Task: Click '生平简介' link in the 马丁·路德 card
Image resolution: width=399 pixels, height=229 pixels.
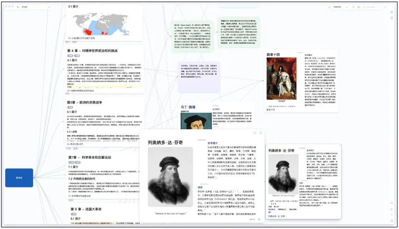Action: point(216,109)
